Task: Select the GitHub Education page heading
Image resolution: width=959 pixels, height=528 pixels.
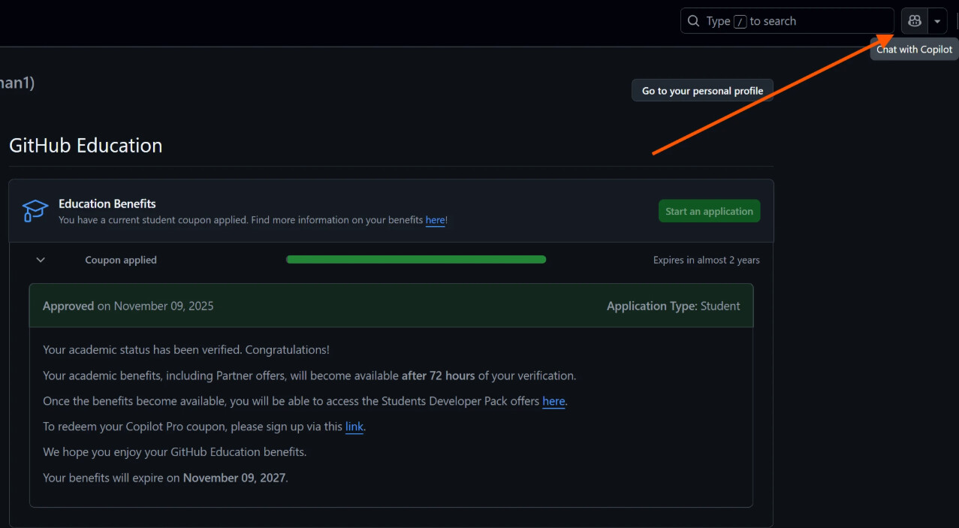Action: click(x=85, y=145)
